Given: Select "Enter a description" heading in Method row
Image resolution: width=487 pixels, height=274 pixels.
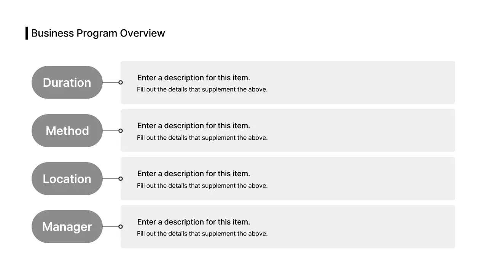Looking at the screenshot, I should [194, 126].
